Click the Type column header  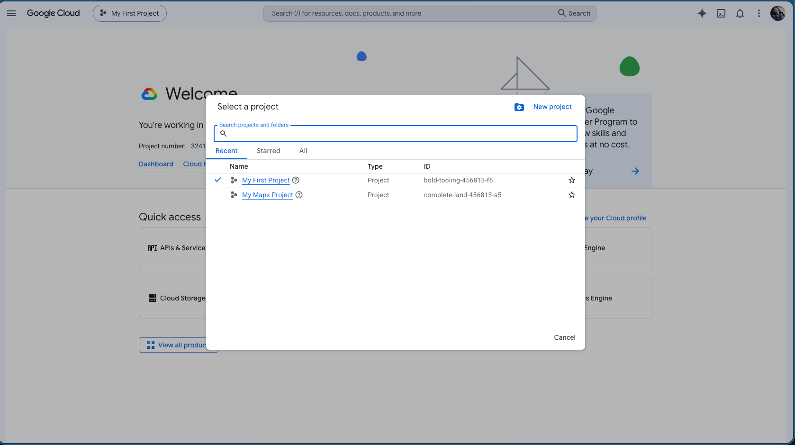pos(375,166)
